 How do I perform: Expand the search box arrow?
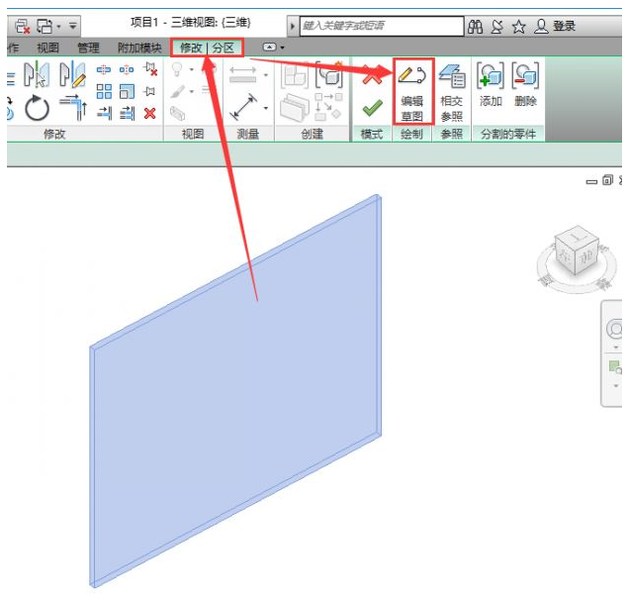(x=293, y=27)
